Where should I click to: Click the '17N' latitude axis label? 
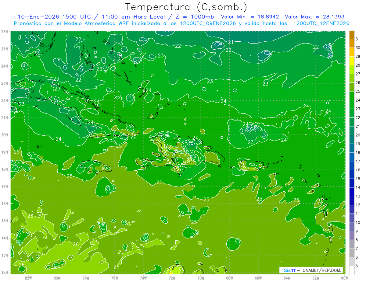[x=5, y=186]
